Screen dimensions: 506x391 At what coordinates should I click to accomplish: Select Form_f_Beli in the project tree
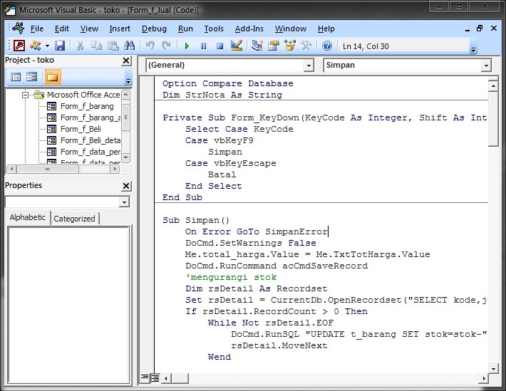point(81,129)
